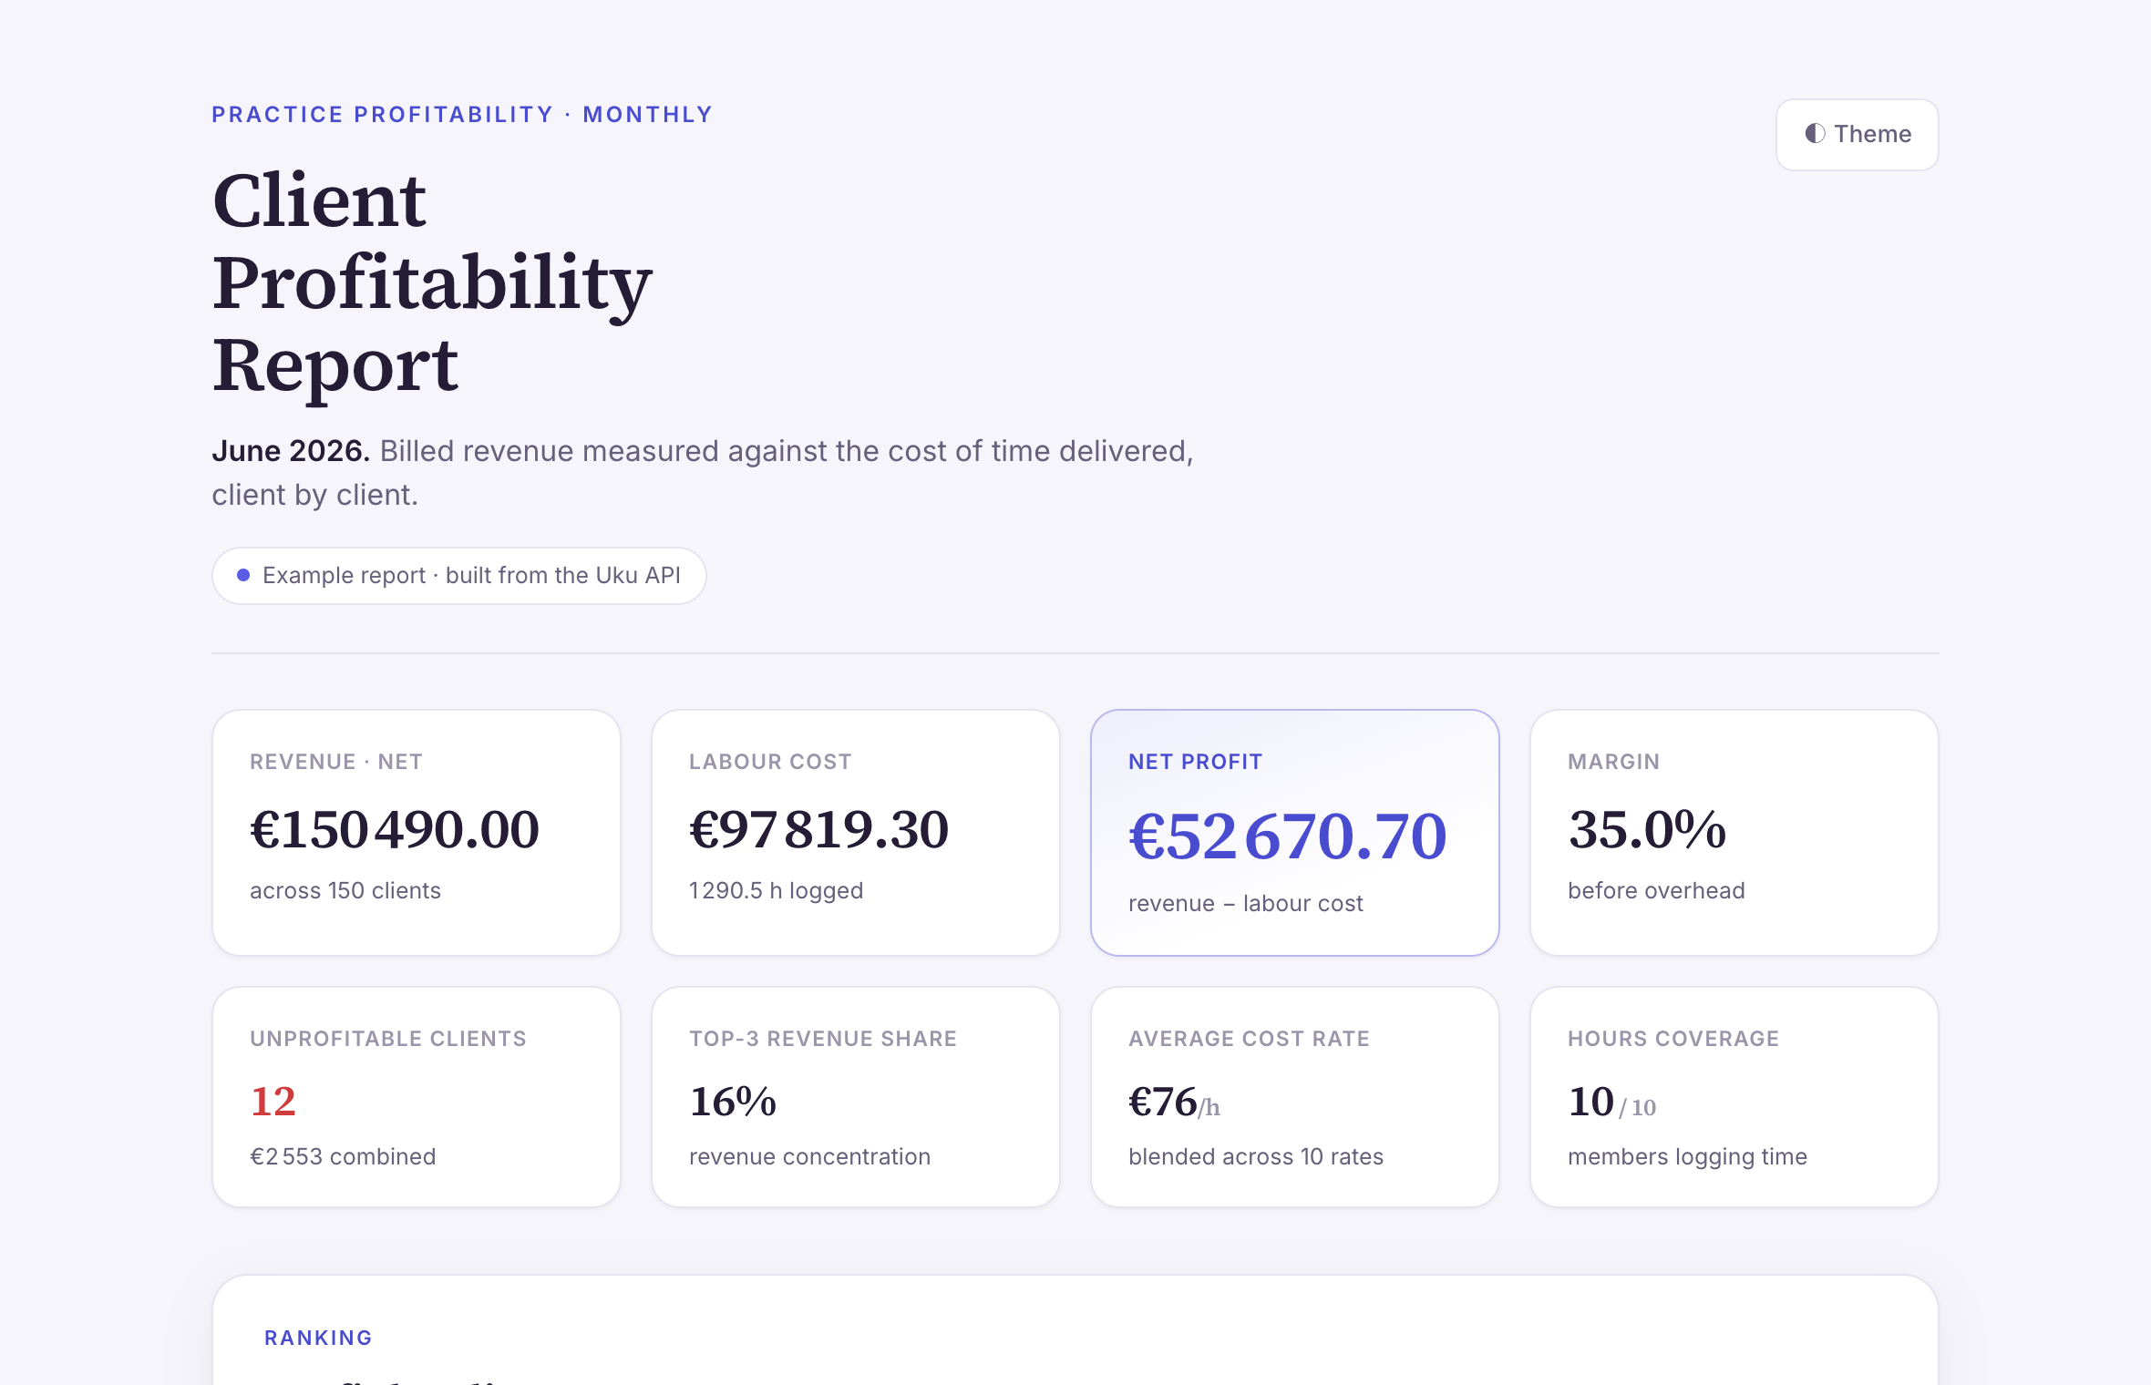The height and width of the screenshot is (1385, 2151).
Task: Click 'blended across 10 rates' text
Action: [1256, 1156]
